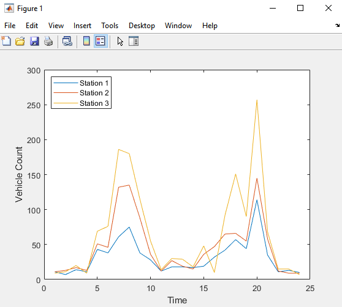Open the Window menu

pyautogui.click(x=178, y=26)
